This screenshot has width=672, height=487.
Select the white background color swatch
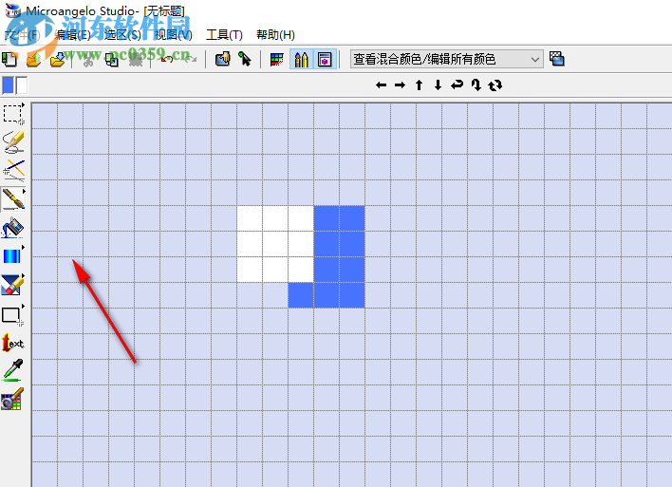tap(22, 85)
